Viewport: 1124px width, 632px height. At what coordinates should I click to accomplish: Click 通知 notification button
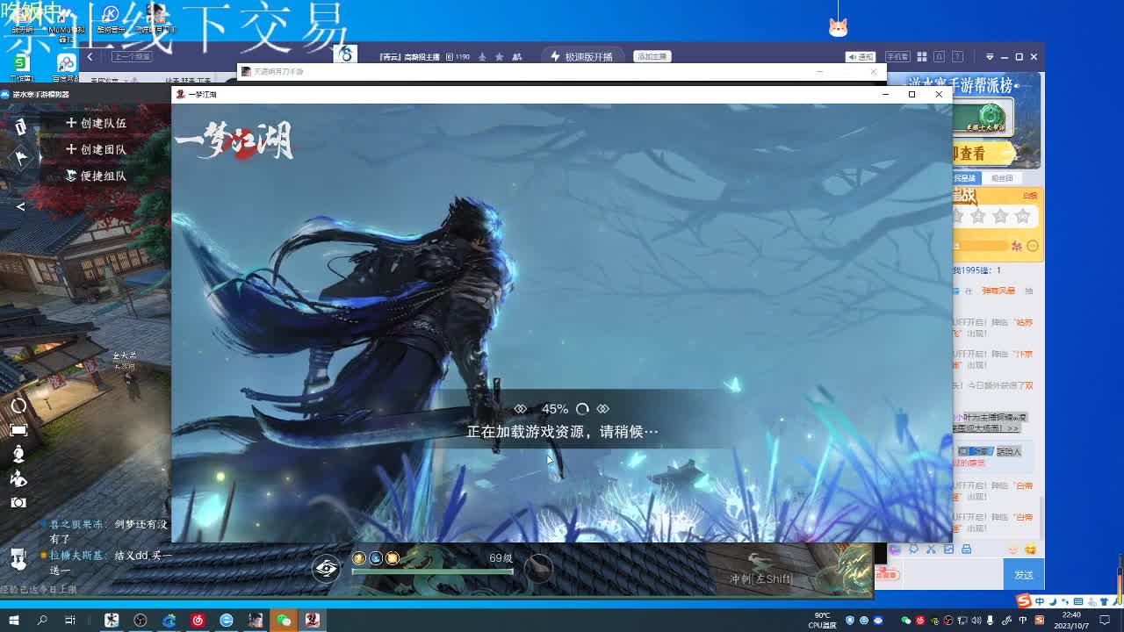861,57
